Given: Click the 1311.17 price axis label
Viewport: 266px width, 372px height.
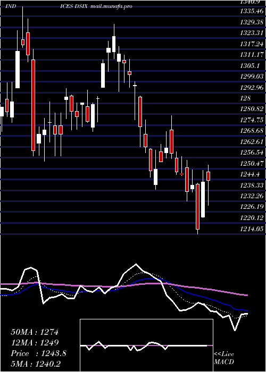Looking at the screenshot, I should tap(252, 55).
